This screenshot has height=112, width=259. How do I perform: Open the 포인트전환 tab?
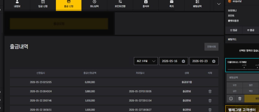pos(120,5)
